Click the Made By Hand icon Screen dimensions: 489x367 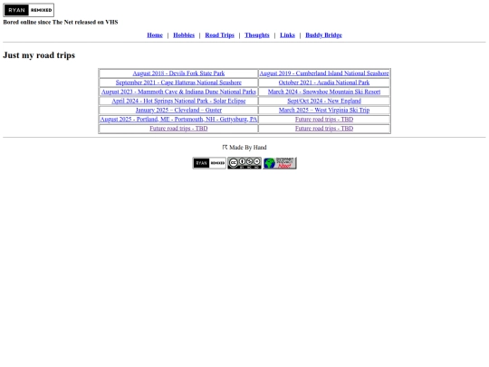pyautogui.click(x=225, y=147)
